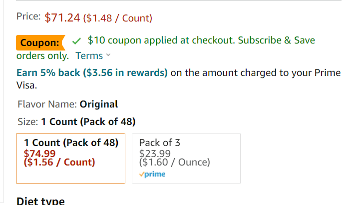Click the Diet type heading
Viewport: 353px width, 205px height.
pos(40,201)
